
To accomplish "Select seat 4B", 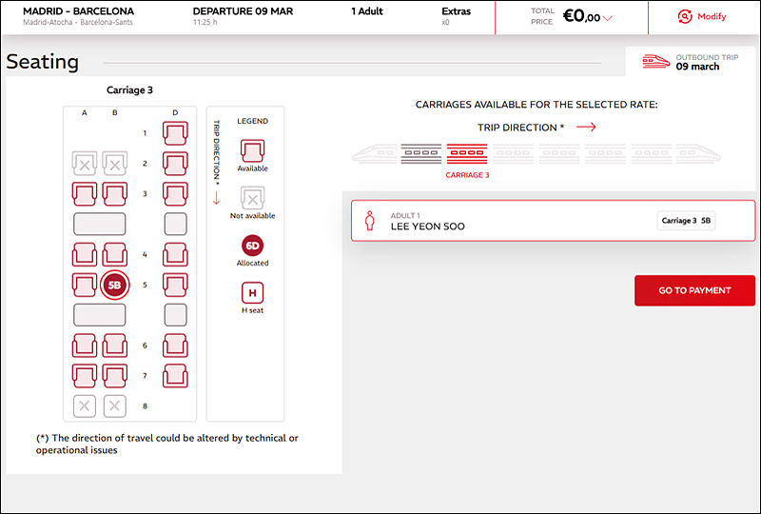I will pos(114,254).
